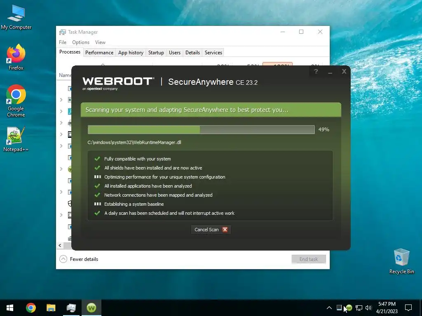Click the End task button

point(309,259)
